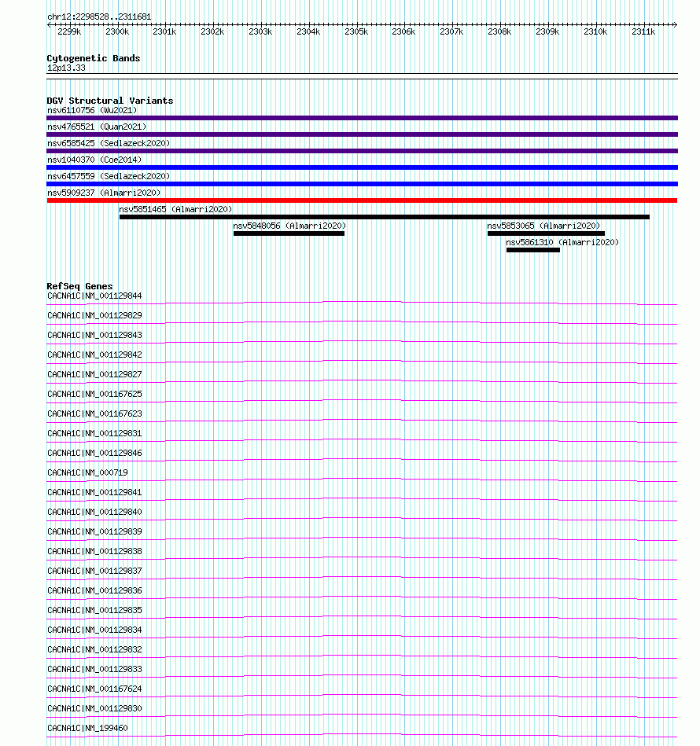Click the black bar under nsv5861310

533,250
